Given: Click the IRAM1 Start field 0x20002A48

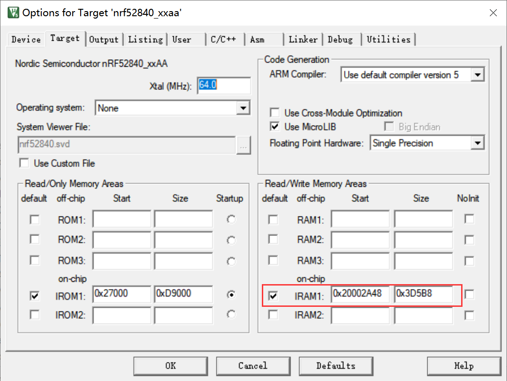Looking at the screenshot, I should coord(360,294).
